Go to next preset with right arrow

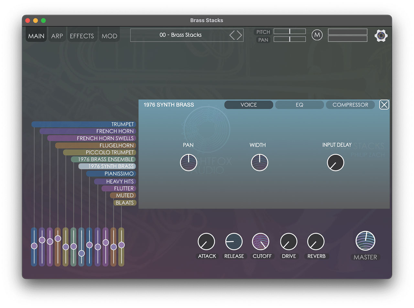coord(239,35)
